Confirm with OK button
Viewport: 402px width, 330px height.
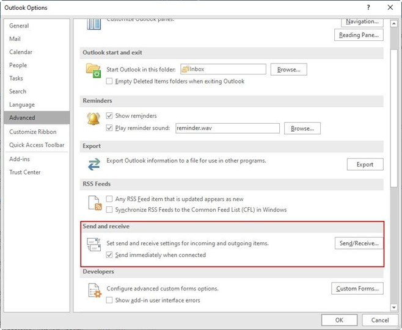[x=339, y=320]
